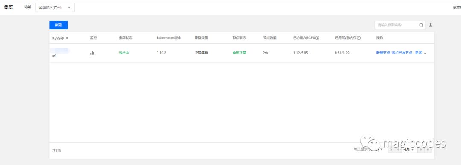
Task: Click the info icon next to 已分配/总CPU
Action: pos(318,38)
